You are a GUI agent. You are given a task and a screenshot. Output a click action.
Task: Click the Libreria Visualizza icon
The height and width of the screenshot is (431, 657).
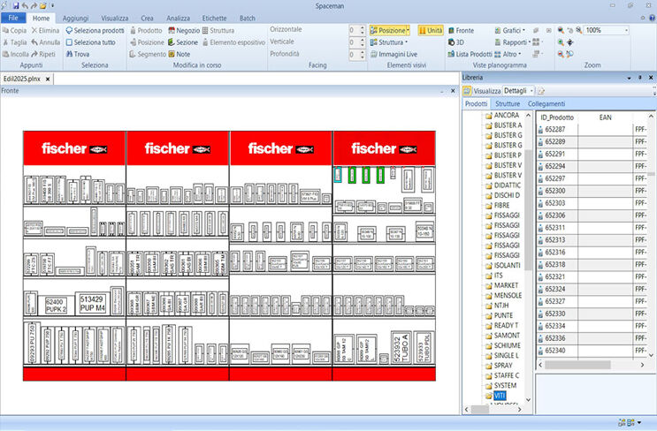click(x=467, y=90)
